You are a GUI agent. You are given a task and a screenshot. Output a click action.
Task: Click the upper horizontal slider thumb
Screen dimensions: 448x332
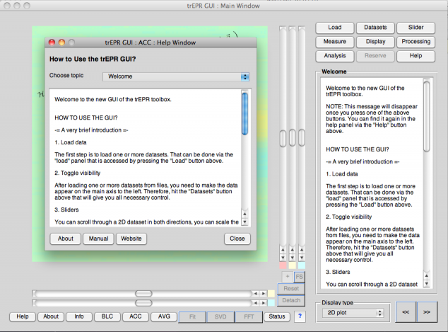click(x=143, y=294)
